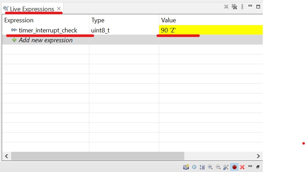Open the Live Expressions view menu (three dots)
This screenshot has height=172, width=305.
[x=242, y=7]
